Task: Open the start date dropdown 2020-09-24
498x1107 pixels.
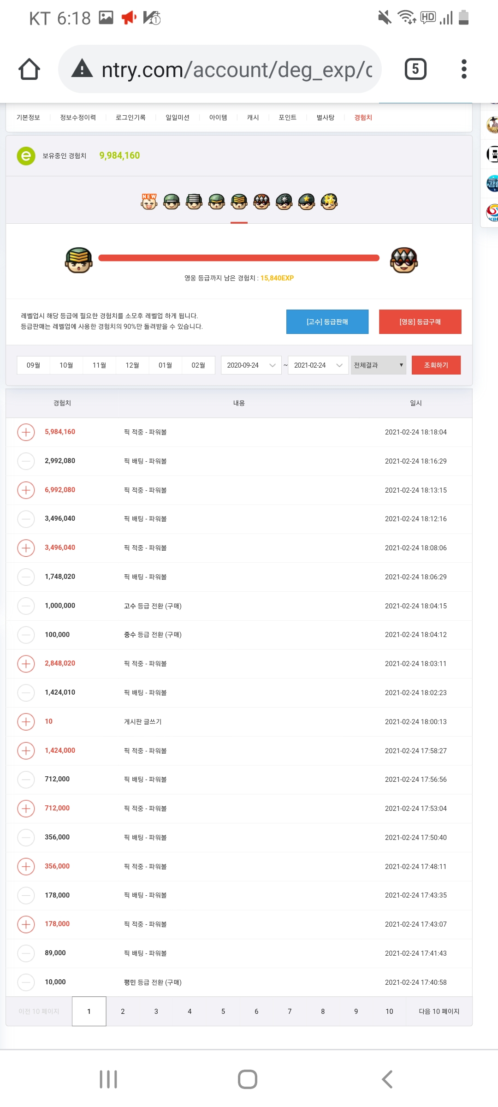Action: 251,365
